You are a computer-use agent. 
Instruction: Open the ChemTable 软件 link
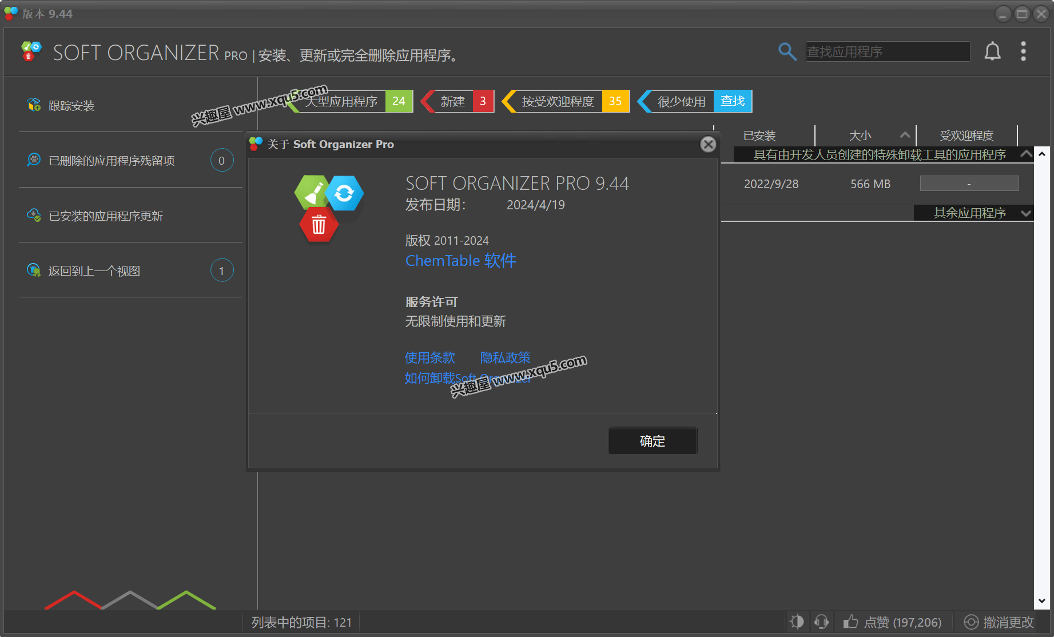point(460,261)
